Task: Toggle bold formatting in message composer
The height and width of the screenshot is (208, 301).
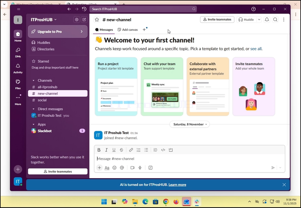Action: (x=99, y=150)
